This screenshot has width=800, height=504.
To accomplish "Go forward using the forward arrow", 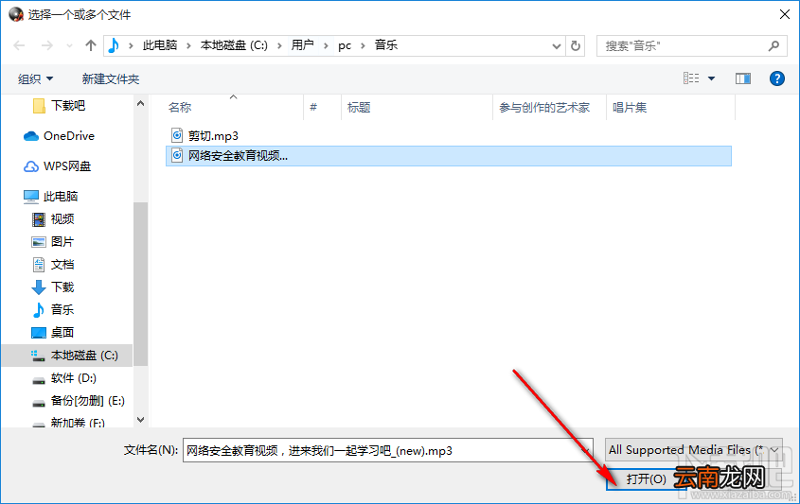I will pyautogui.click(x=47, y=46).
